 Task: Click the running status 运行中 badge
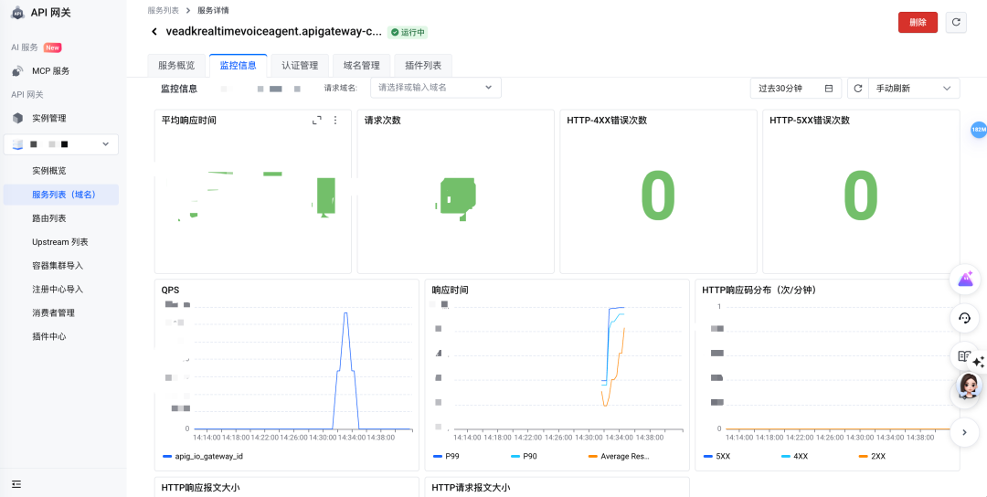tap(408, 32)
